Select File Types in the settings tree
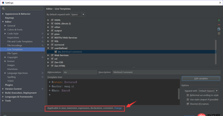Image resolution: width=223 pixels, height=116 pixels. click(12, 53)
